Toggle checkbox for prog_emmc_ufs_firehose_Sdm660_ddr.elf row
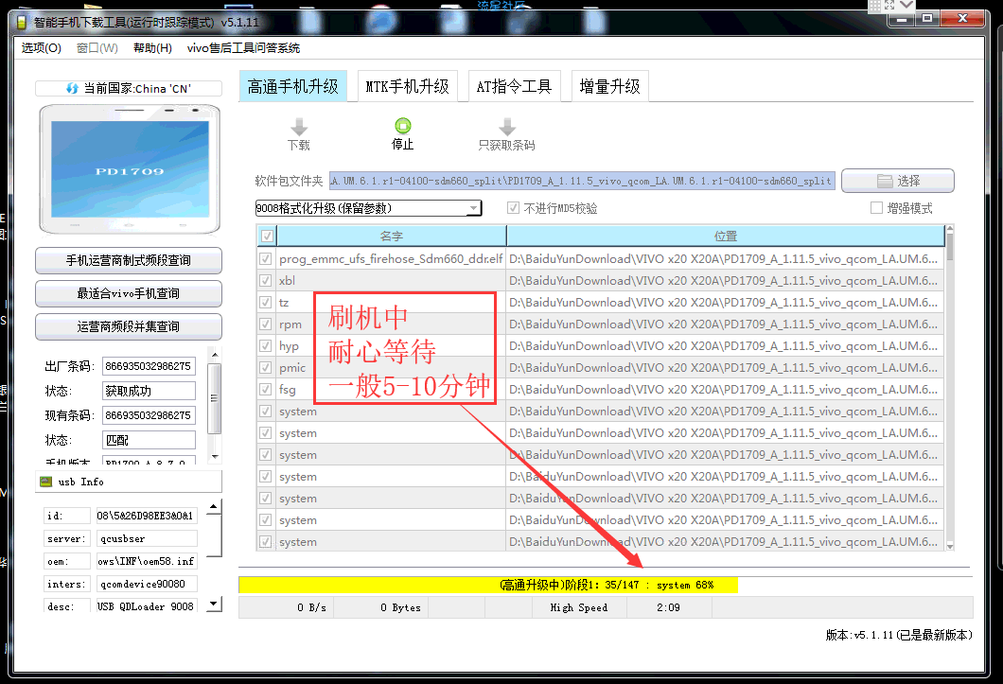The height and width of the screenshot is (684, 1003). coord(266,259)
